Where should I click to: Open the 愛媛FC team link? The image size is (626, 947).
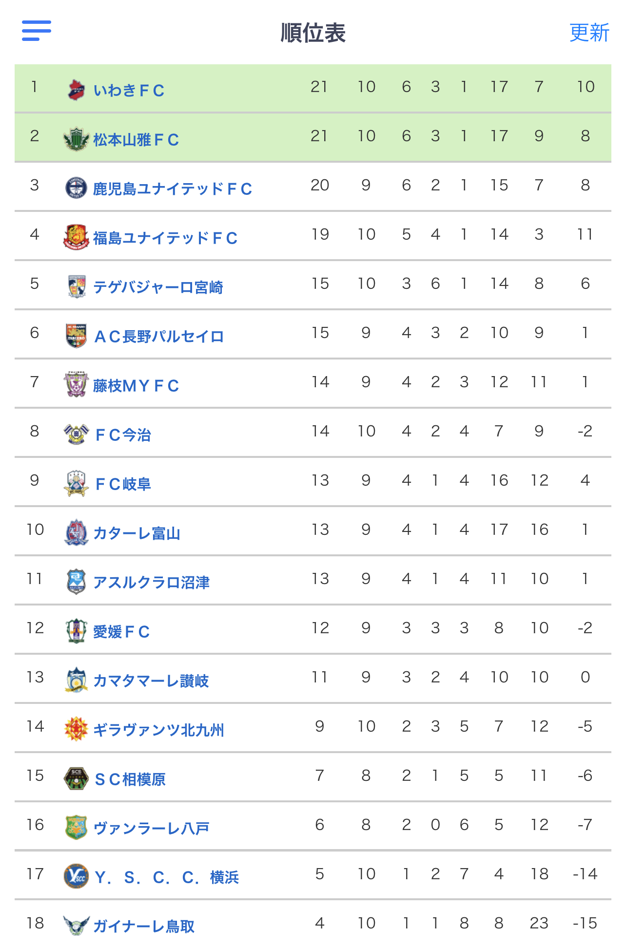pyautogui.click(x=121, y=632)
